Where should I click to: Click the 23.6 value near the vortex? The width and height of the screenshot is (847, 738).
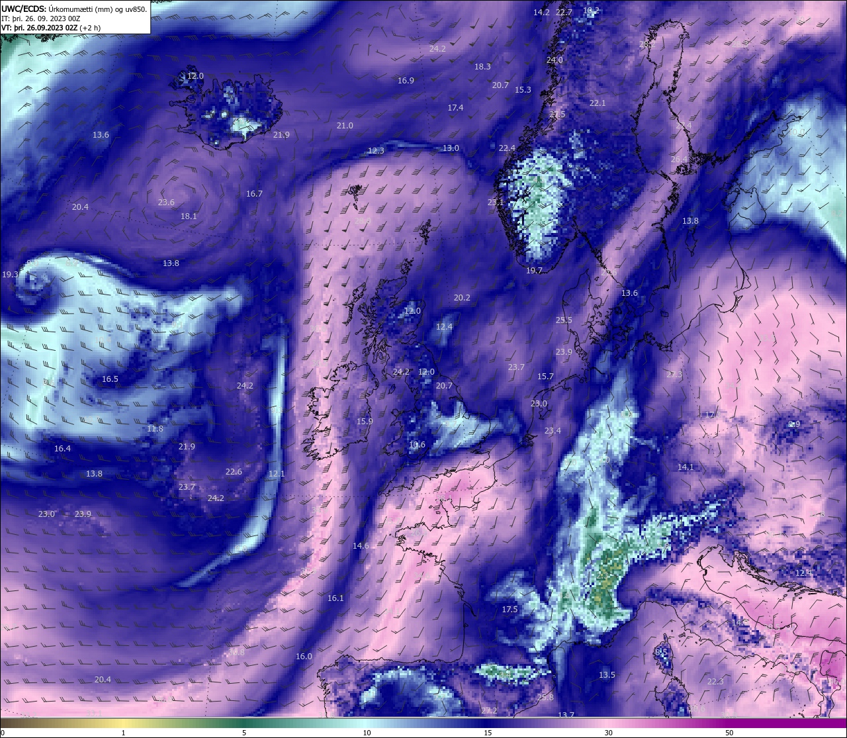(166, 203)
